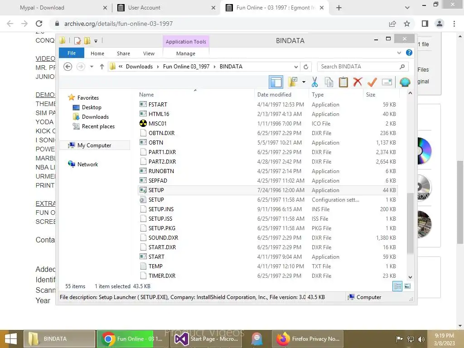The width and height of the screenshot is (464, 348).
Task: Open address bar history dropdown
Action: (x=296, y=67)
